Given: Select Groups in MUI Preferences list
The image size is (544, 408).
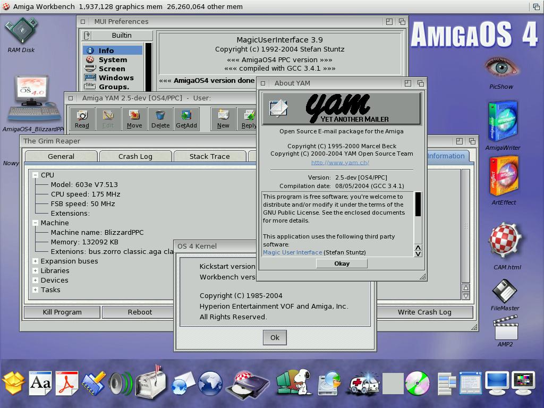Looking at the screenshot, I should (113, 87).
